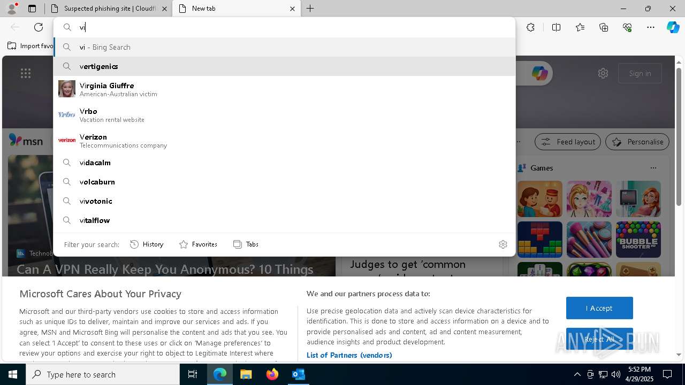Screen dimensions: 685x385
Task: Open List of Partners (vendors) link
Action: [x=349, y=355]
